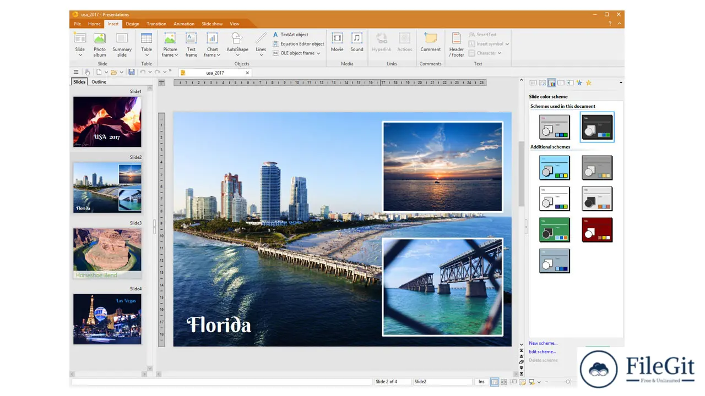Switch to the Home ribbon tab
This screenshot has width=705, height=396.
click(94, 24)
